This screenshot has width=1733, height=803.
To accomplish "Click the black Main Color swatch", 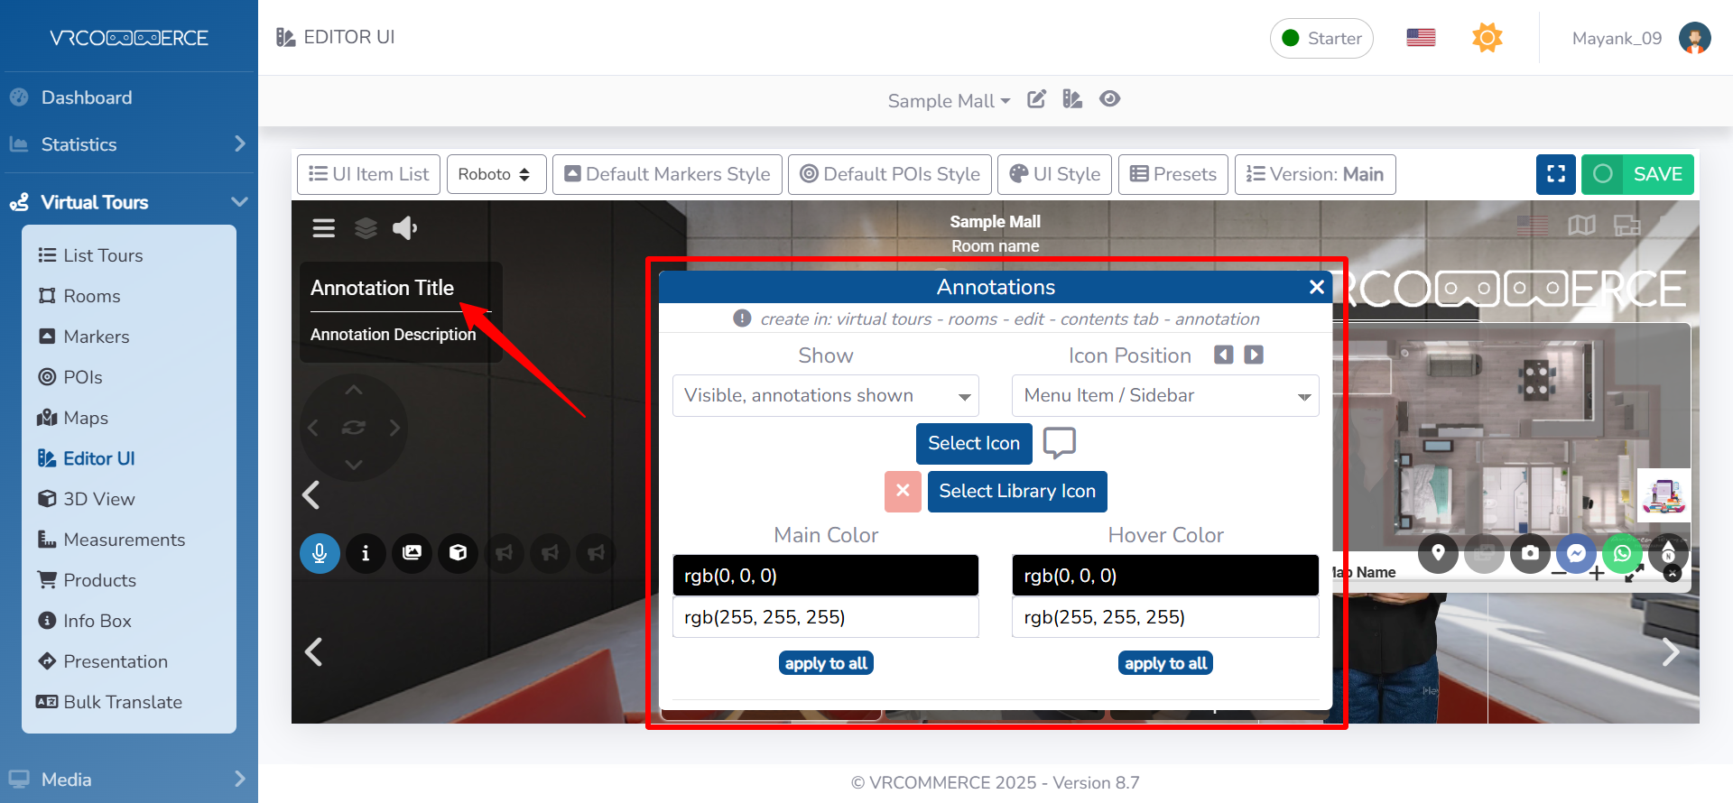I will (825, 576).
